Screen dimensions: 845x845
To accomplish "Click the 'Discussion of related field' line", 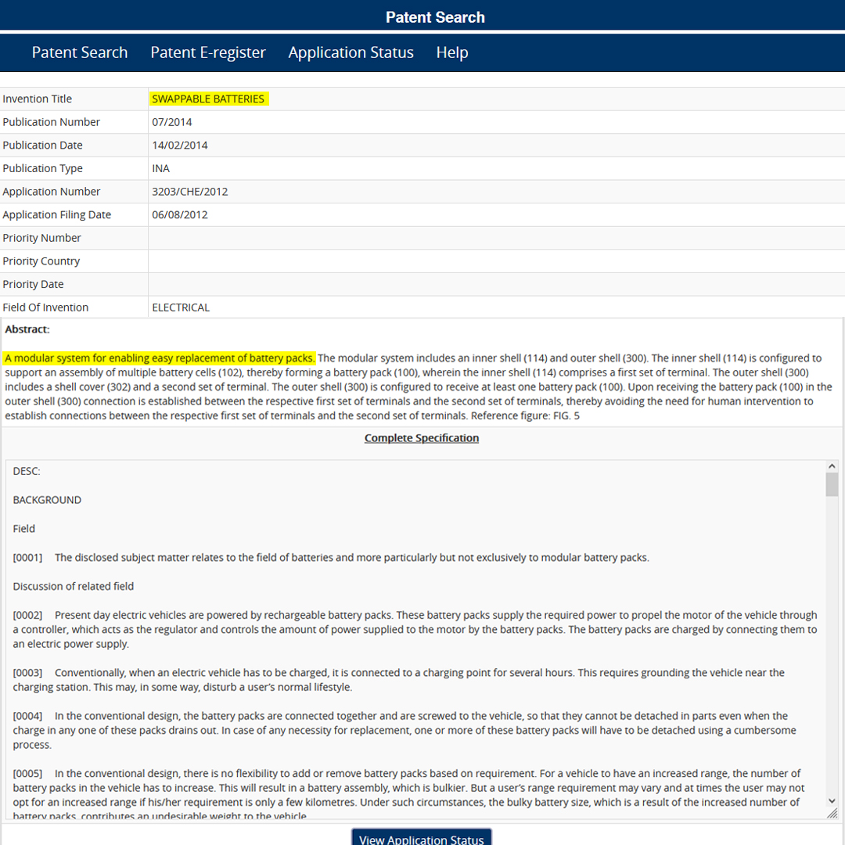I will [74, 586].
